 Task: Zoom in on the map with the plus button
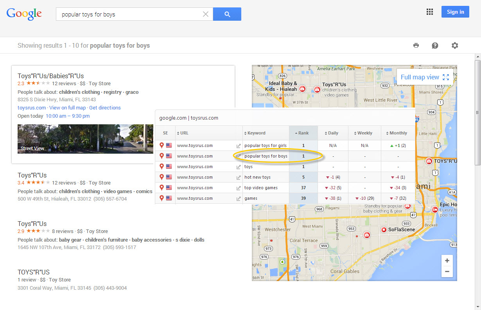pyautogui.click(x=447, y=261)
